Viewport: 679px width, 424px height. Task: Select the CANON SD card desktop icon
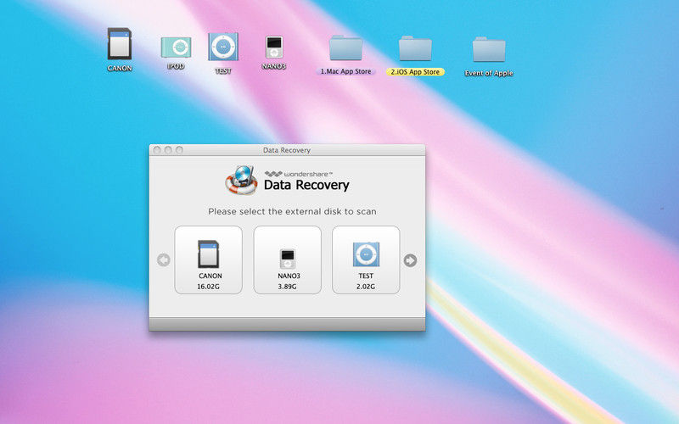coord(120,44)
